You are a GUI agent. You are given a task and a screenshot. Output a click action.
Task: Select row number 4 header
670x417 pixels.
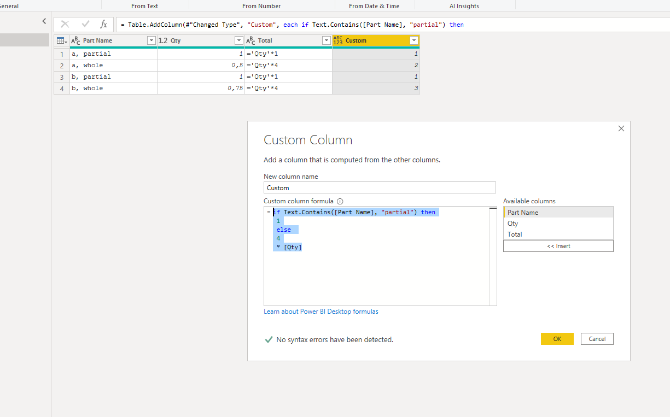[62, 89]
